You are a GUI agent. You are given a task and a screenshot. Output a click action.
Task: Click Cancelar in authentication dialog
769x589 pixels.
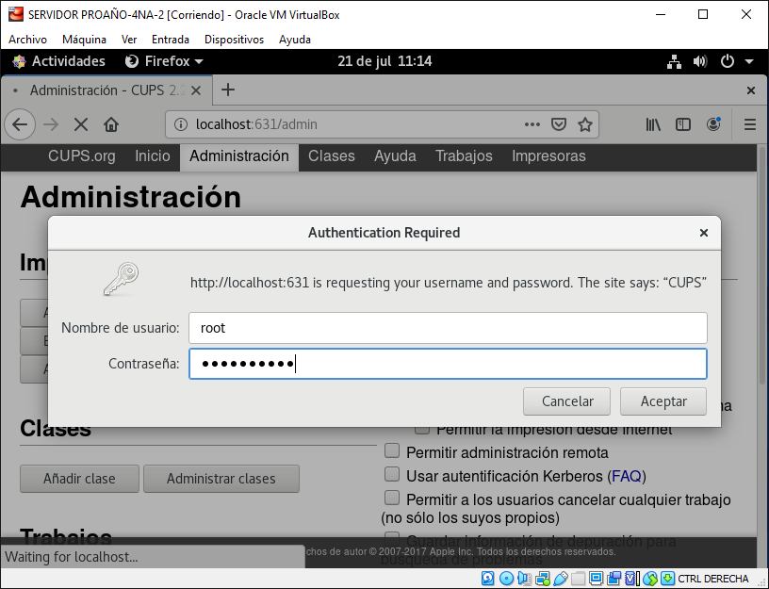click(567, 401)
